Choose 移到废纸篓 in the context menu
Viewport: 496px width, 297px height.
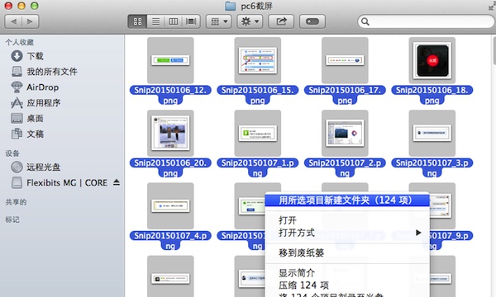pos(347,252)
